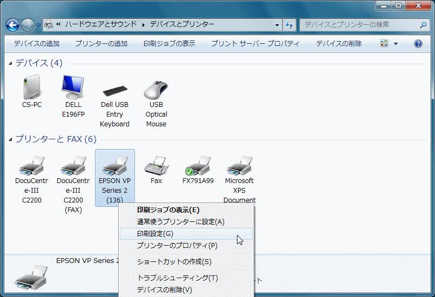Click the refresh button beside address bar
The height and width of the screenshot is (297, 435).
click(x=289, y=25)
